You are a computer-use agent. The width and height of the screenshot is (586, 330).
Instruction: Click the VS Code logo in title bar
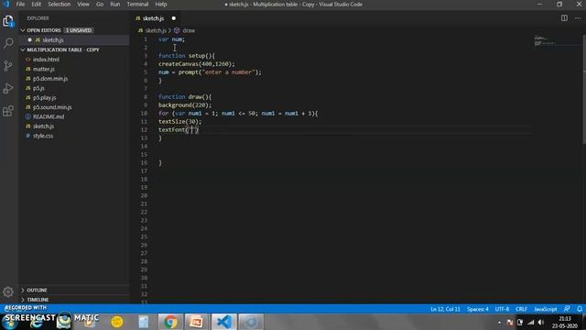tap(6, 4)
